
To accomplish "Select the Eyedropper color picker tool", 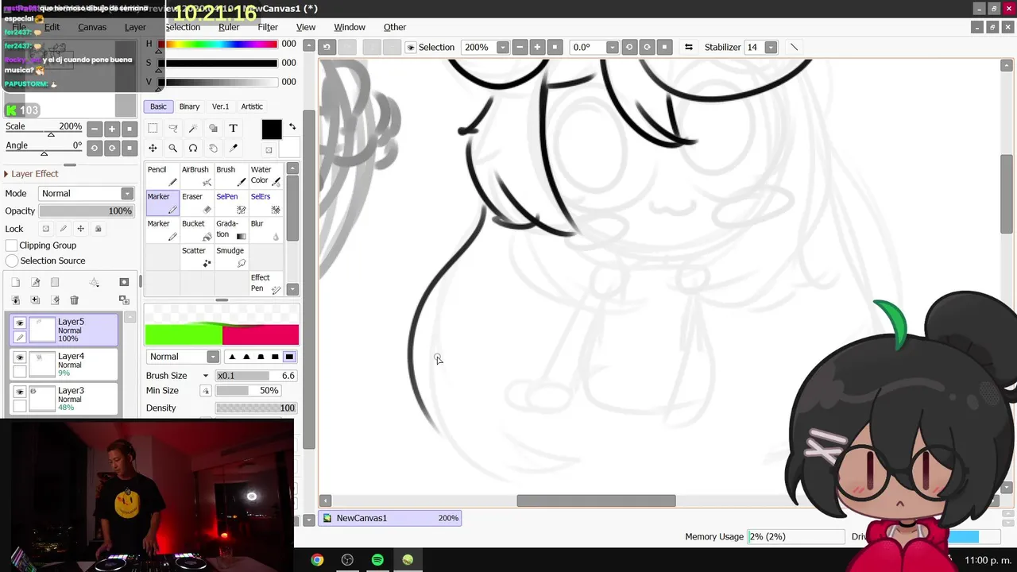I will 233,148.
